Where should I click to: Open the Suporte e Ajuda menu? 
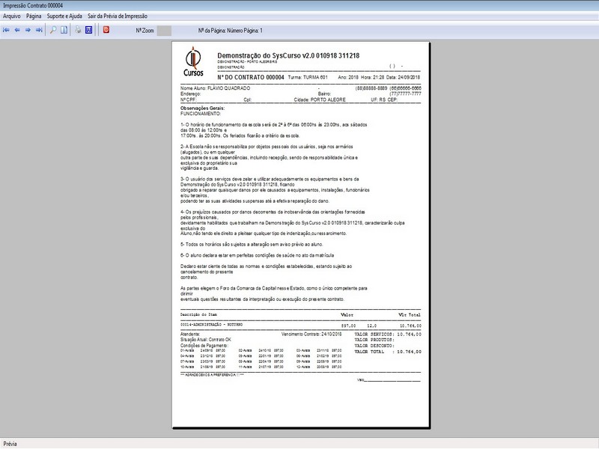point(64,16)
